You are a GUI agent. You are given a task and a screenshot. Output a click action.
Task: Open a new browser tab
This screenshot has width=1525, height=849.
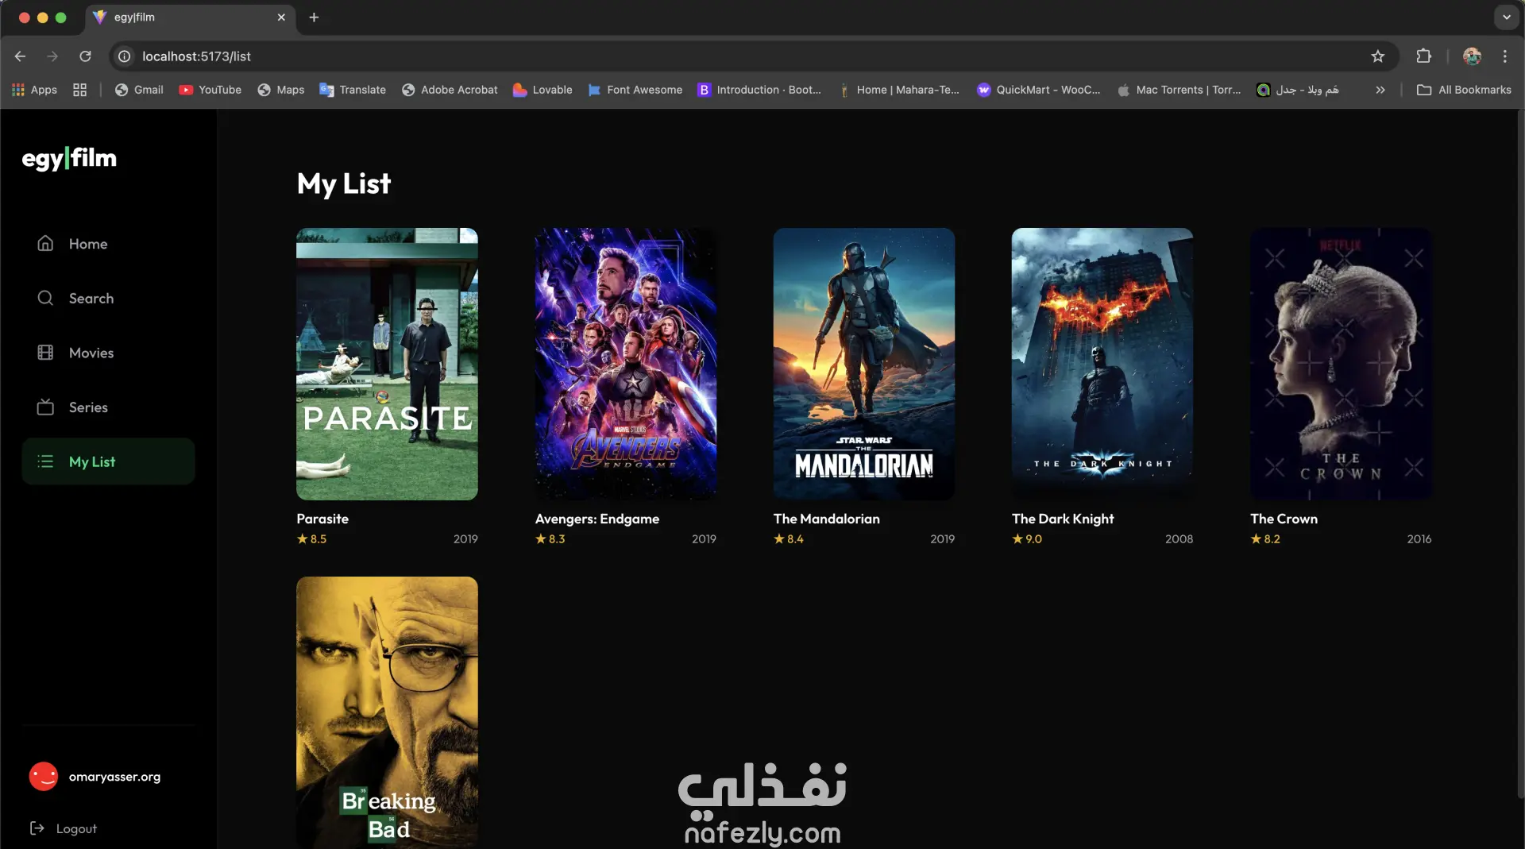(314, 17)
